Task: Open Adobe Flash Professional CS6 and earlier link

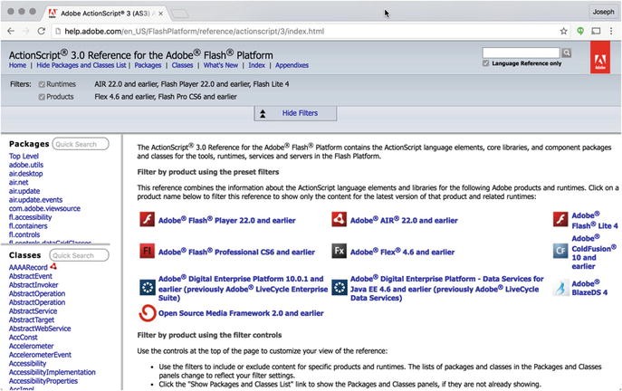Action: click(236, 252)
